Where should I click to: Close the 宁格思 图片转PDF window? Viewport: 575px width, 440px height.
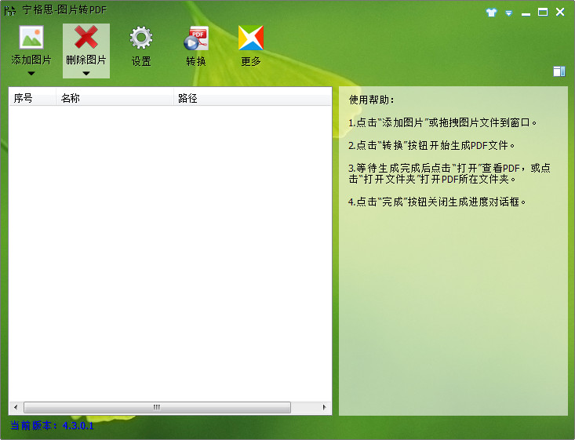click(560, 12)
